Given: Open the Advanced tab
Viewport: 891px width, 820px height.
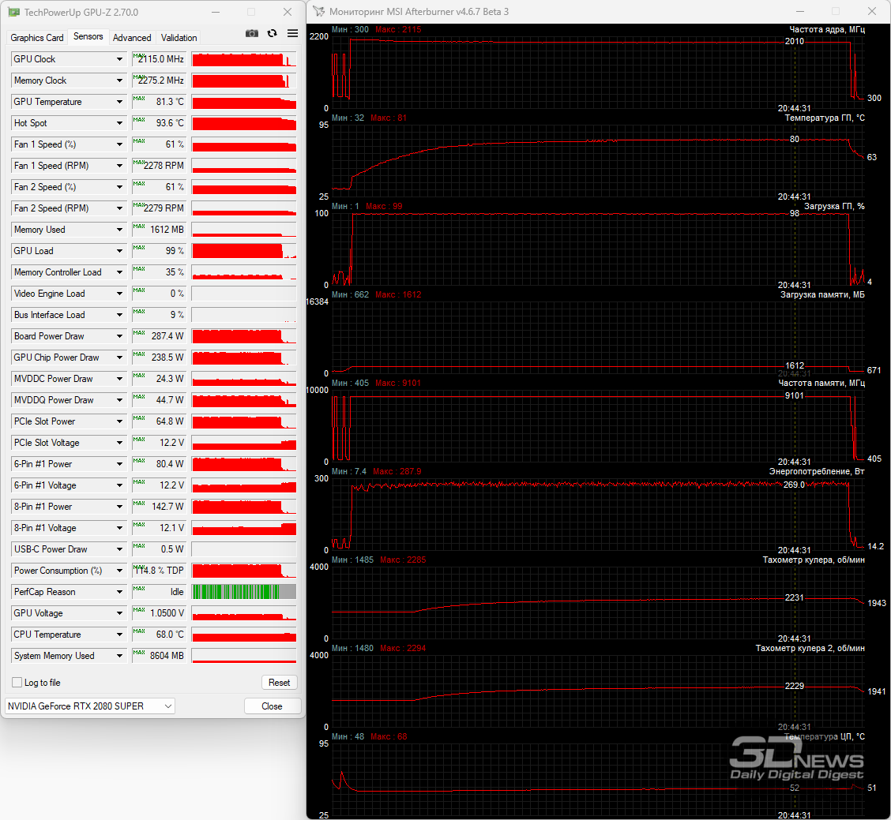Looking at the screenshot, I should 132,37.
